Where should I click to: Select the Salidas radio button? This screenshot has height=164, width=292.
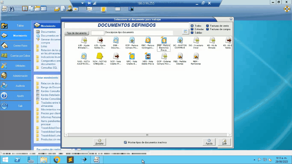(192, 33)
